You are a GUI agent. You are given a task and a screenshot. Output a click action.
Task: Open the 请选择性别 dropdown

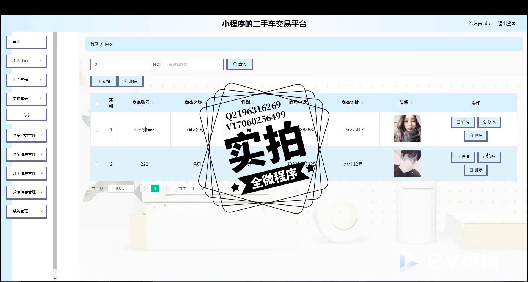click(194, 65)
